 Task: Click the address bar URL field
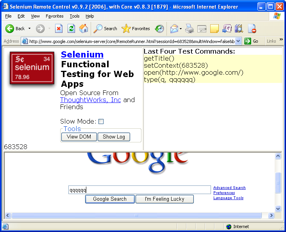[x=132, y=41]
